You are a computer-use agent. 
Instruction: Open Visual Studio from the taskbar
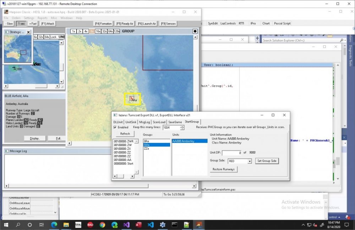[126, 225]
